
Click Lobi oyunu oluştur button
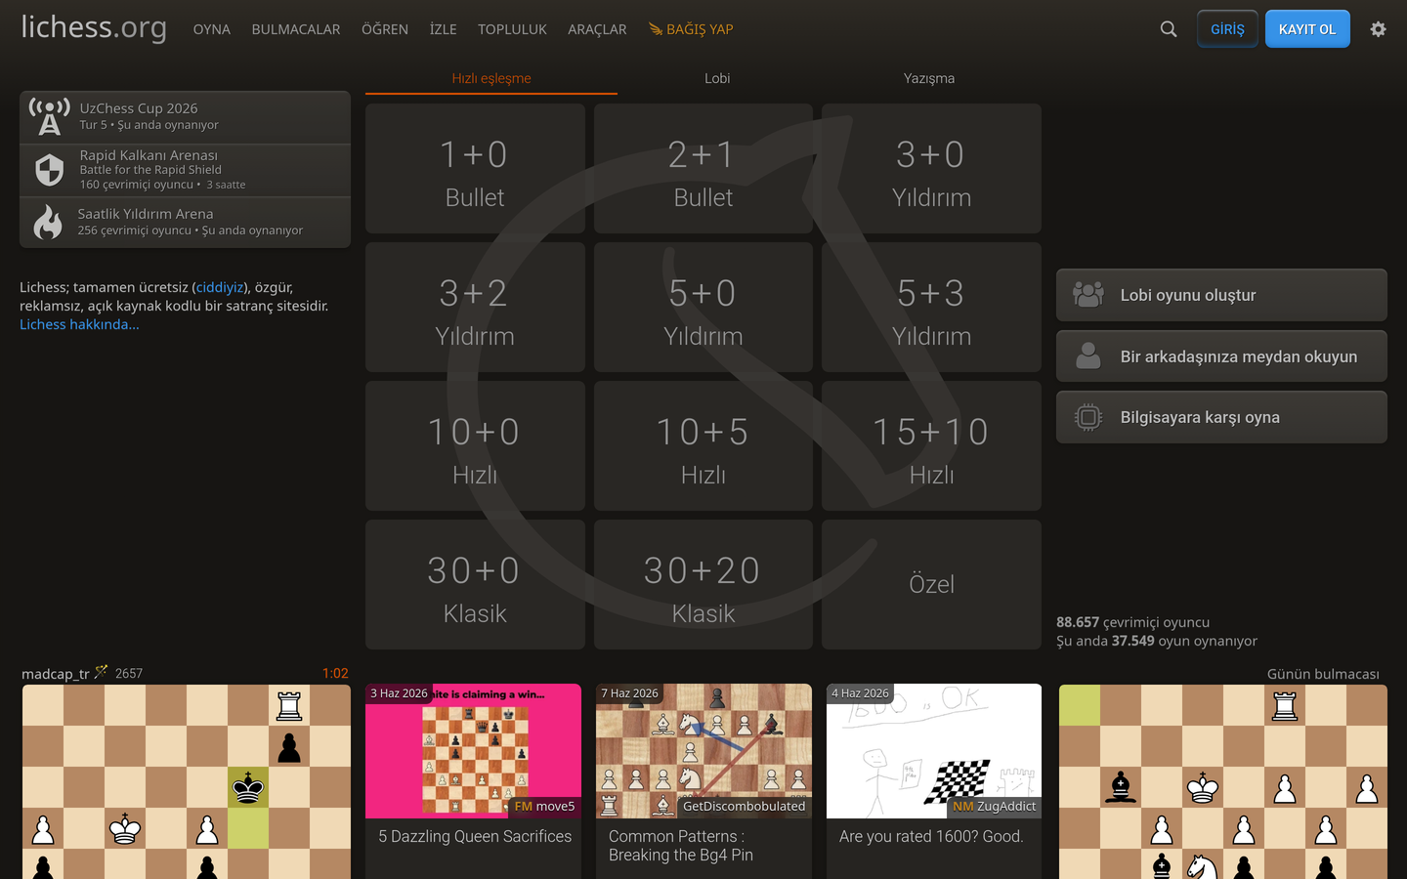(1221, 295)
